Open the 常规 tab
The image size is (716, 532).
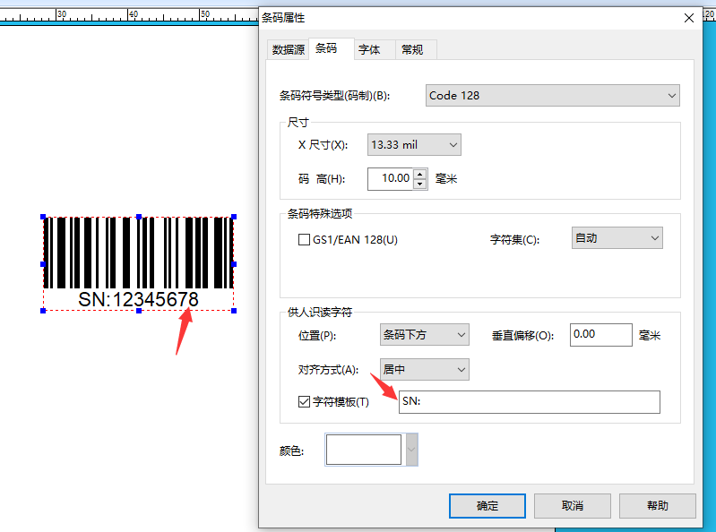tap(416, 50)
